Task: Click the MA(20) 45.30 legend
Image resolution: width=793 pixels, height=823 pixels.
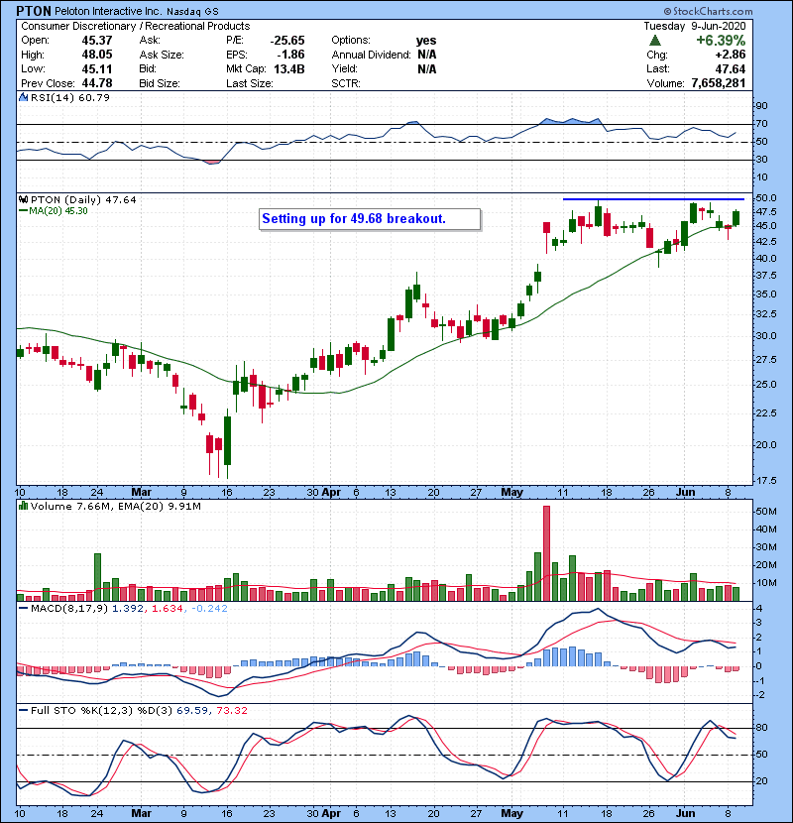Action: click(53, 210)
